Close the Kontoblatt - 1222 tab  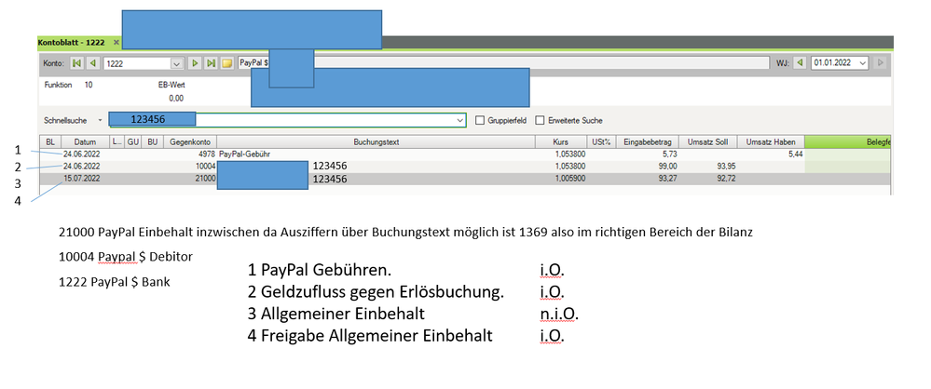[116, 43]
